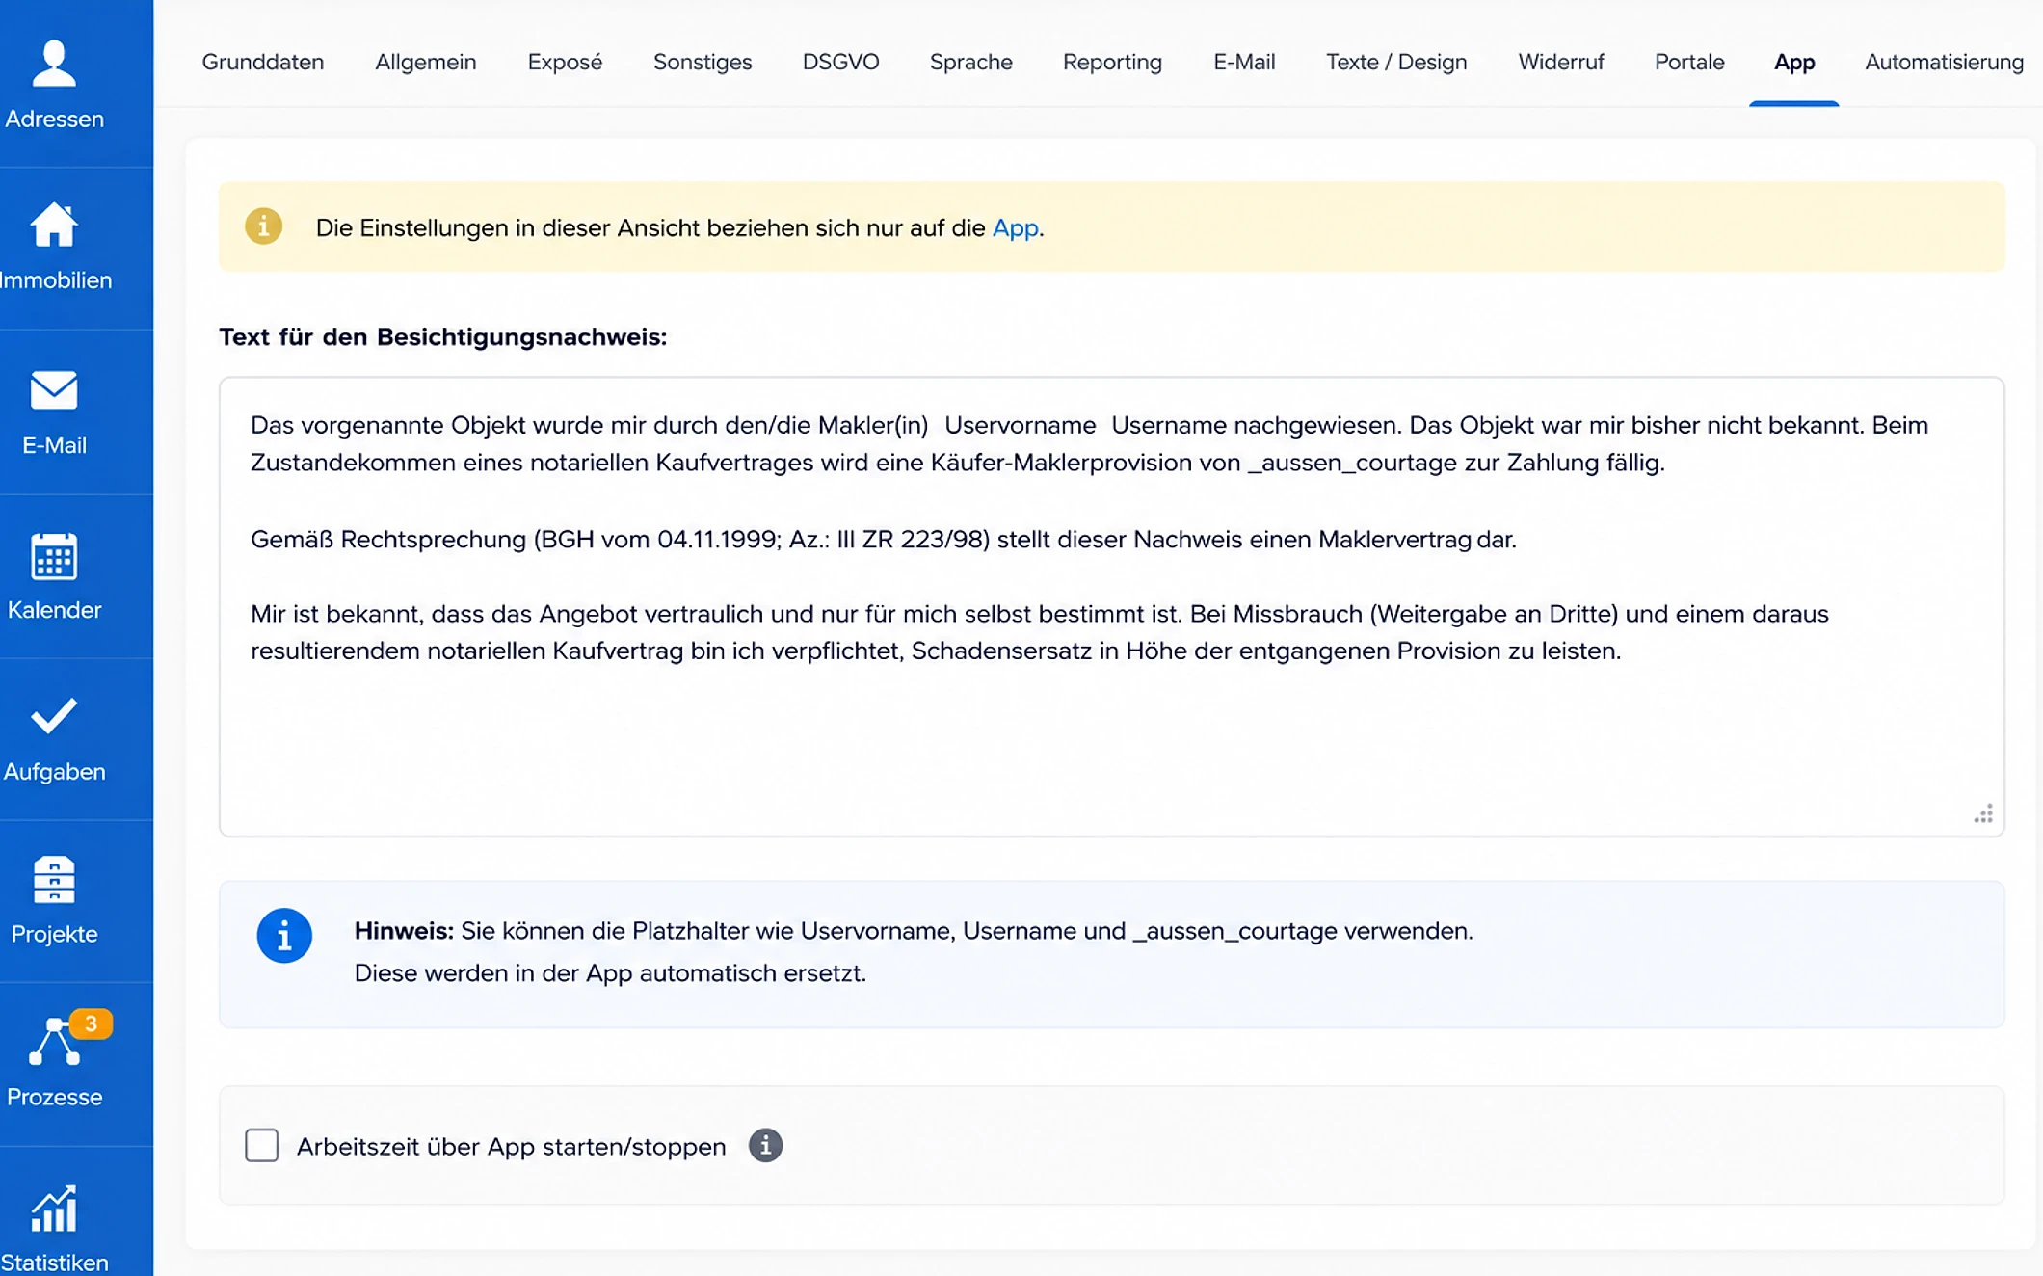The image size is (2043, 1276).
Task: Click info icon beside Arbeitszeit option
Action: point(765,1146)
